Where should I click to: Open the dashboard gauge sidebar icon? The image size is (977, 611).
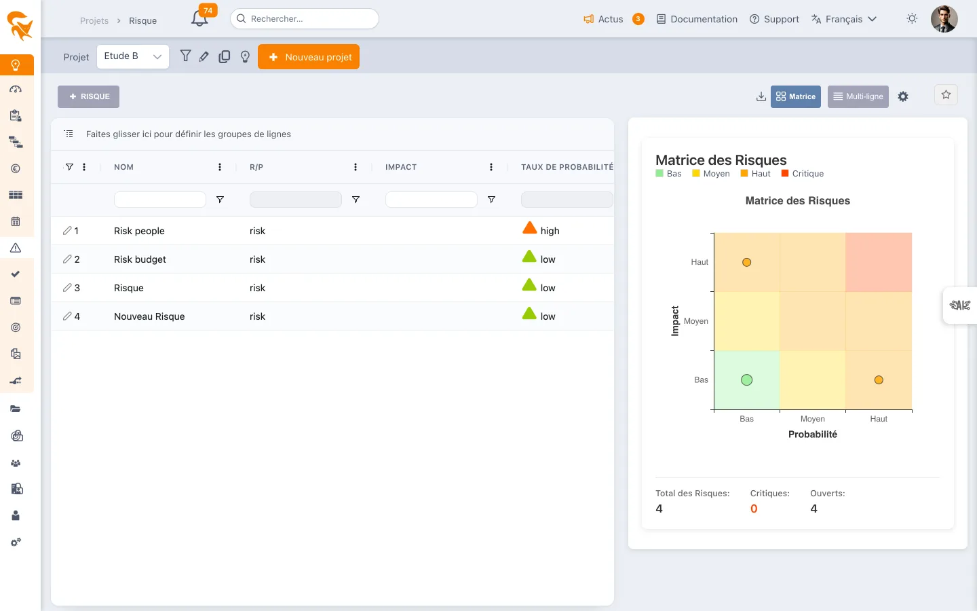pyautogui.click(x=16, y=90)
